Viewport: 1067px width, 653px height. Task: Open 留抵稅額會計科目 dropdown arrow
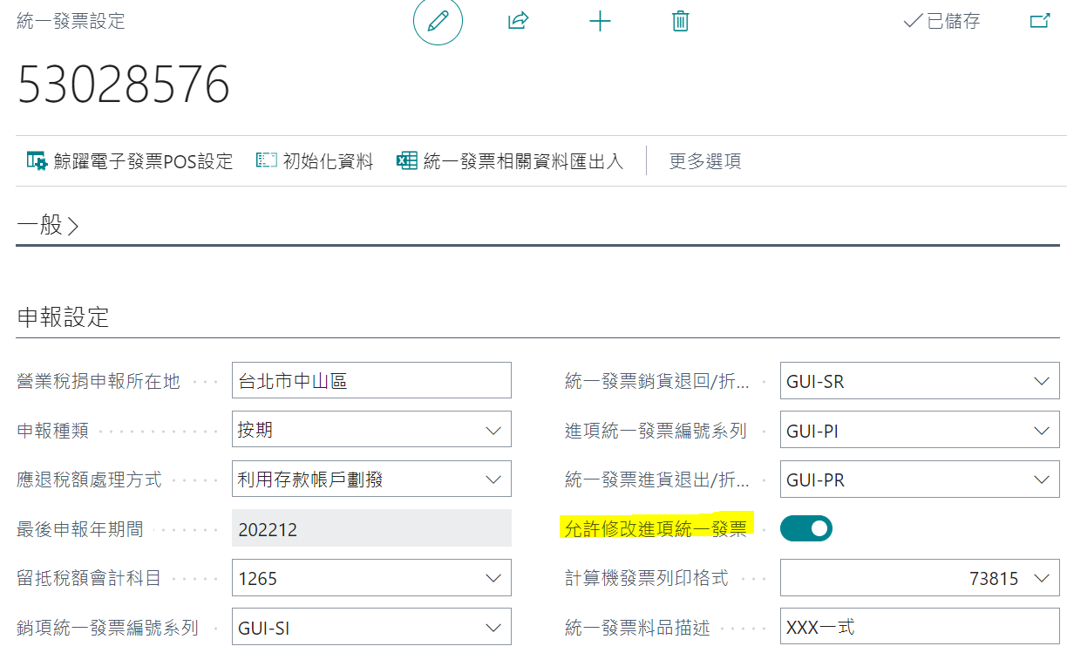pos(493,577)
